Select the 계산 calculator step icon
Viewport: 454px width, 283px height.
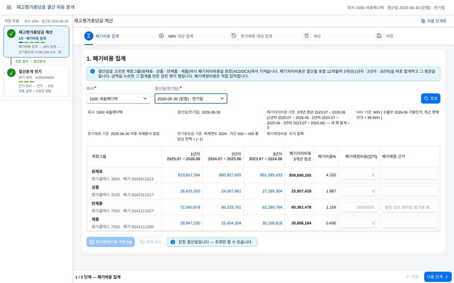coord(306,36)
